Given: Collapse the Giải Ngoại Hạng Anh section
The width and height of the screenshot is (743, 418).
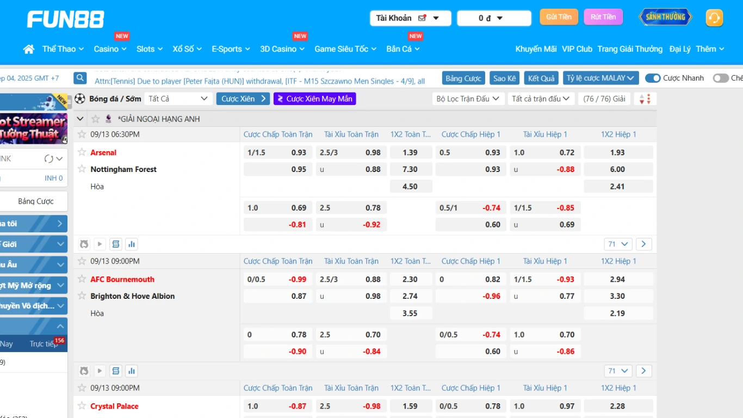Looking at the screenshot, I should (x=81, y=119).
